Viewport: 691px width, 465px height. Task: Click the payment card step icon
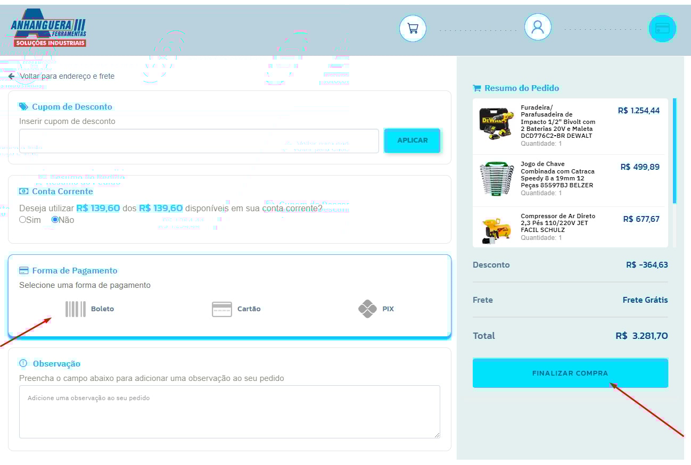[662, 29]
